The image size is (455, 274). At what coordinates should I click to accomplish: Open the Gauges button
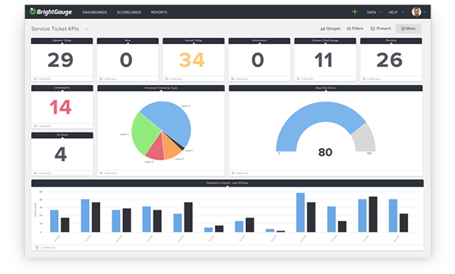click(x=330, y=28)
